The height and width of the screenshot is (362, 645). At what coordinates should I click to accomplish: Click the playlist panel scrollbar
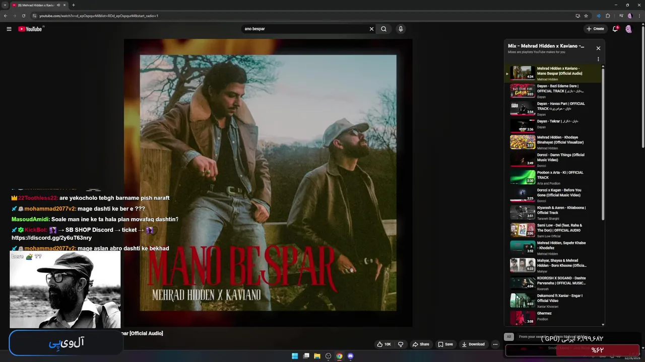[603, 143]
